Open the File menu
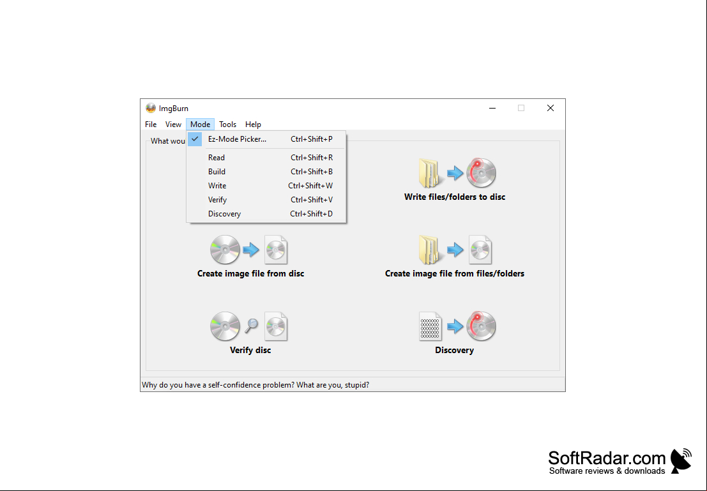This screenshot has width=707, height=491. coord(151,125)
